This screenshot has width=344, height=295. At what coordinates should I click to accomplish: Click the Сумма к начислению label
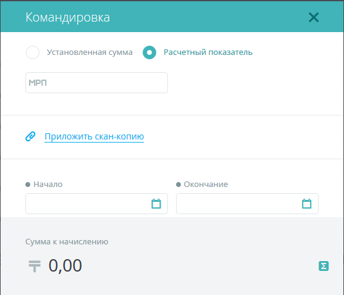pos(67,242)
